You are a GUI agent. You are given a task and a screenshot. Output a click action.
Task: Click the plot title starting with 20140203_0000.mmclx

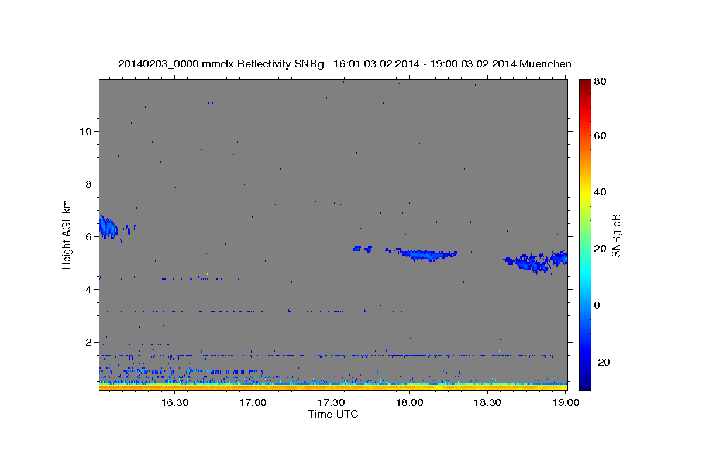[x=345, y=64]
